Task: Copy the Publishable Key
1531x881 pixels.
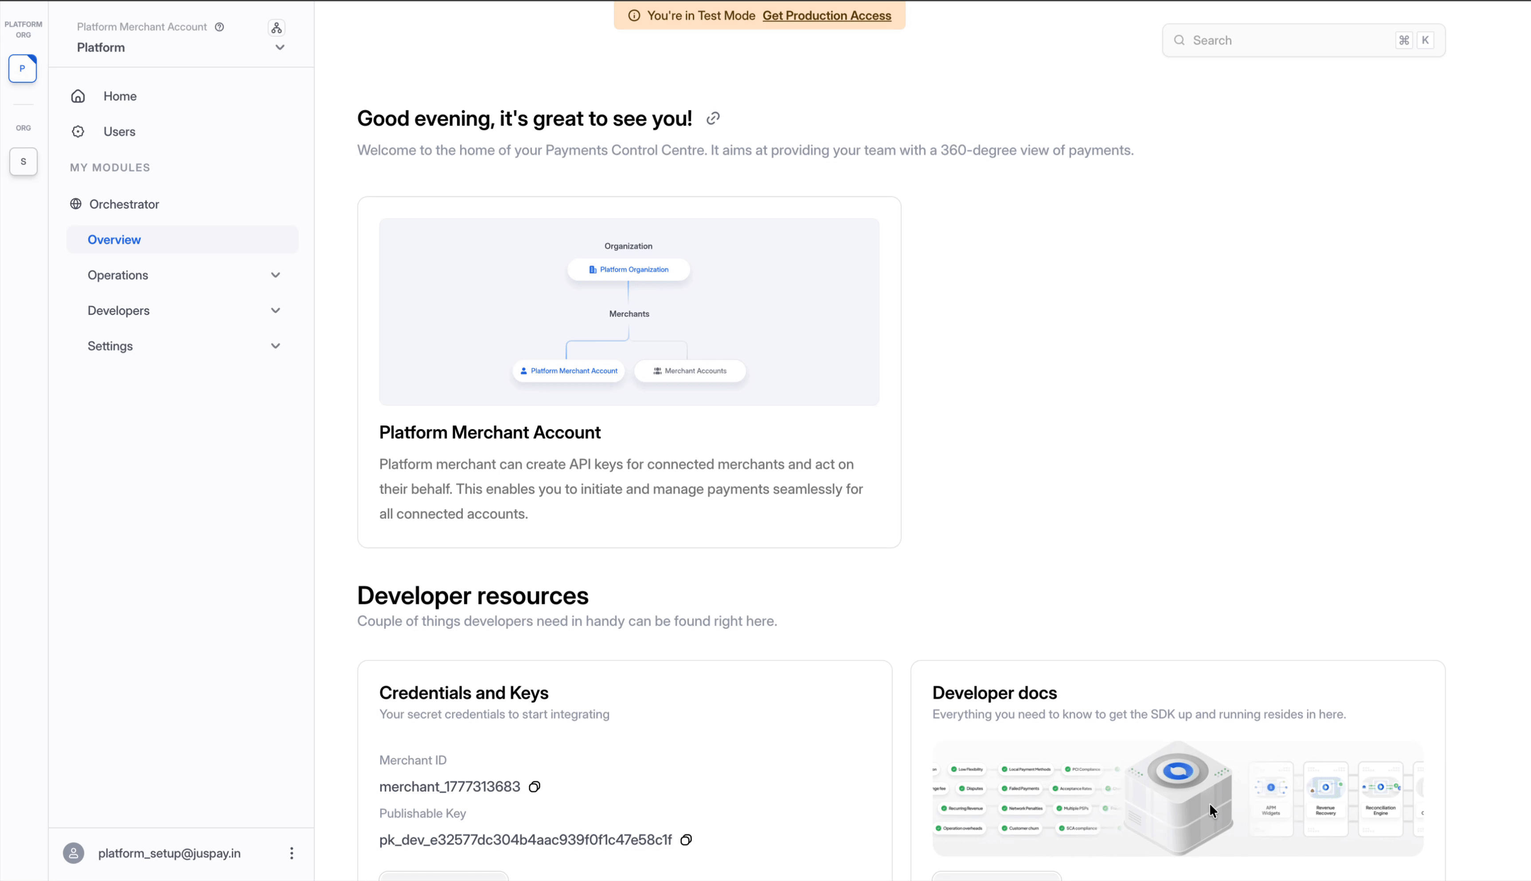Action: coord(686,840)
